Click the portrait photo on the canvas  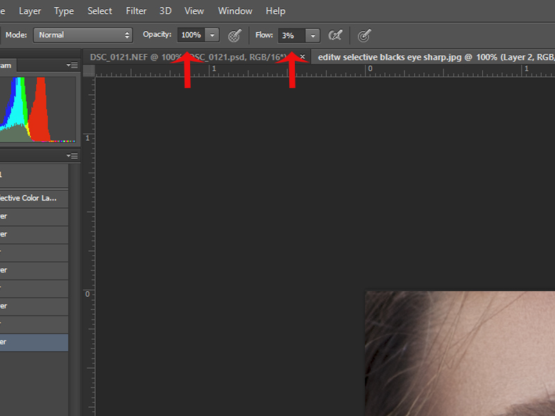[x=460, y=354]
